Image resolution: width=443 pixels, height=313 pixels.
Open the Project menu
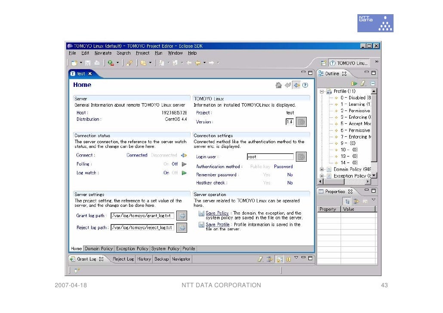(142, 53)
